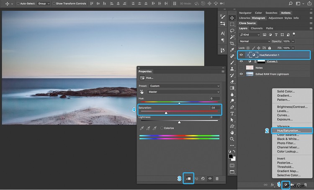
Task: Choose Selective Color adjustment option
Action: (288, 175)
